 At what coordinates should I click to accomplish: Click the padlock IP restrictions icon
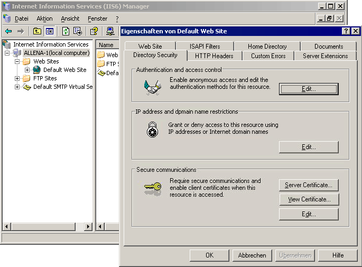click(x=153, y=130)
